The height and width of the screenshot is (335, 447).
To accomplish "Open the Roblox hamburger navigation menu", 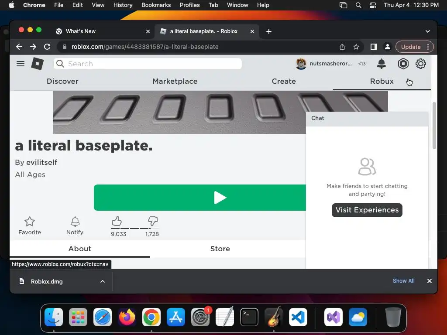I will tap(20, 64).
